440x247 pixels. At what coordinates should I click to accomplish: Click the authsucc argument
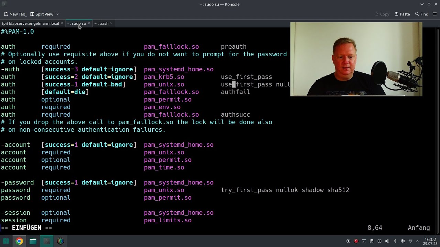coord(235,115)
